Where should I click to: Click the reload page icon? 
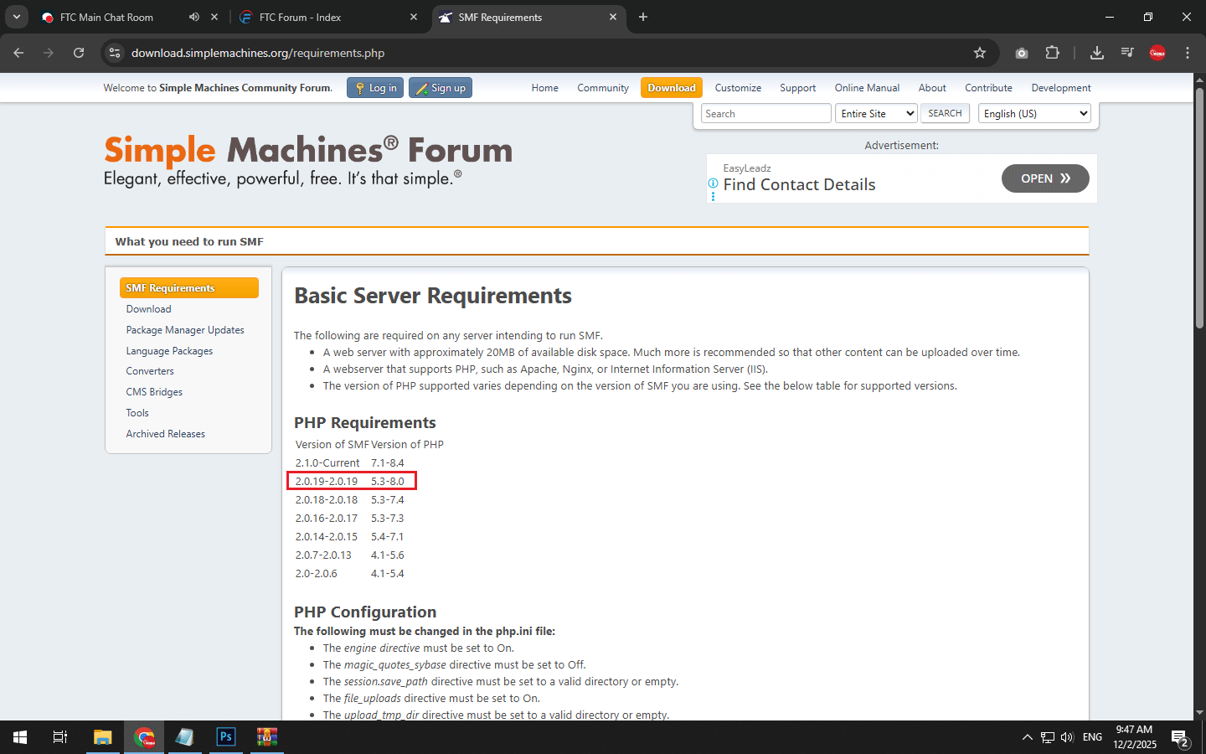pyautogui.click(x=79, y=53)
